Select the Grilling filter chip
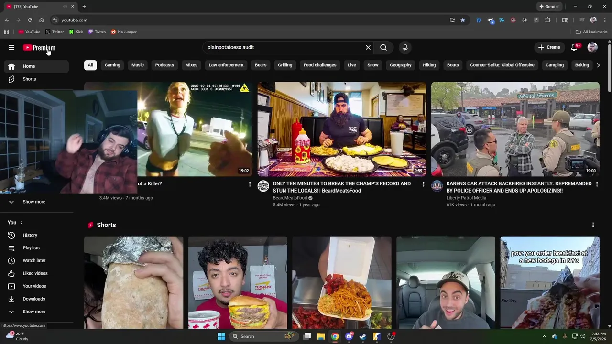This screenshot has height=344, width=612. click(285, 65)
